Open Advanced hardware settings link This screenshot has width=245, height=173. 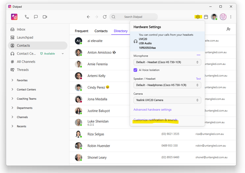coord(152,110)
